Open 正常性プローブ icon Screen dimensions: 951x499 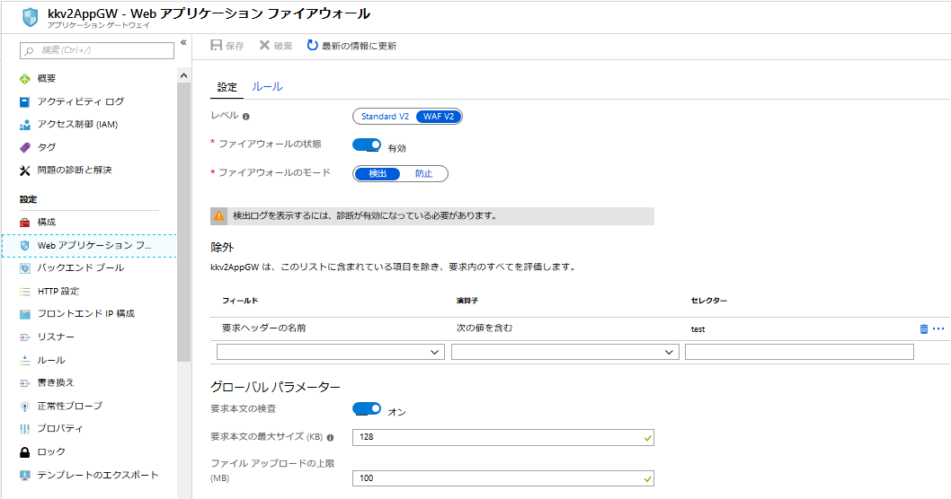[x=25, y=407]
